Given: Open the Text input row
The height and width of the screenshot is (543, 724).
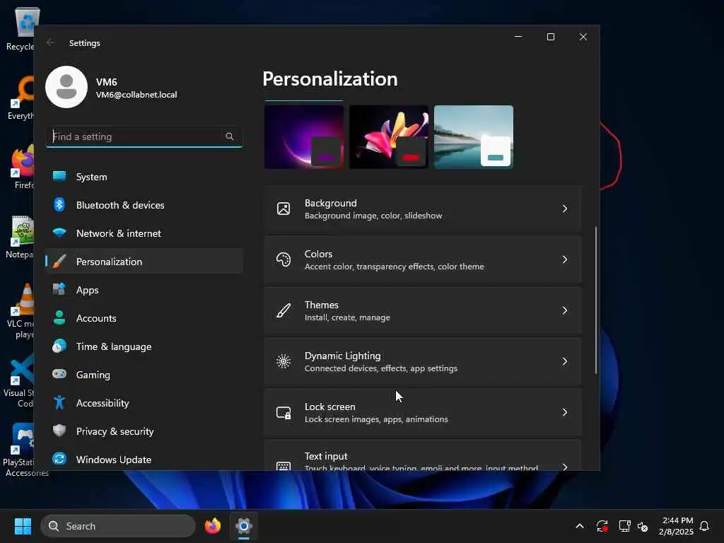Looking at the screenshot, I should pos(423,455).
